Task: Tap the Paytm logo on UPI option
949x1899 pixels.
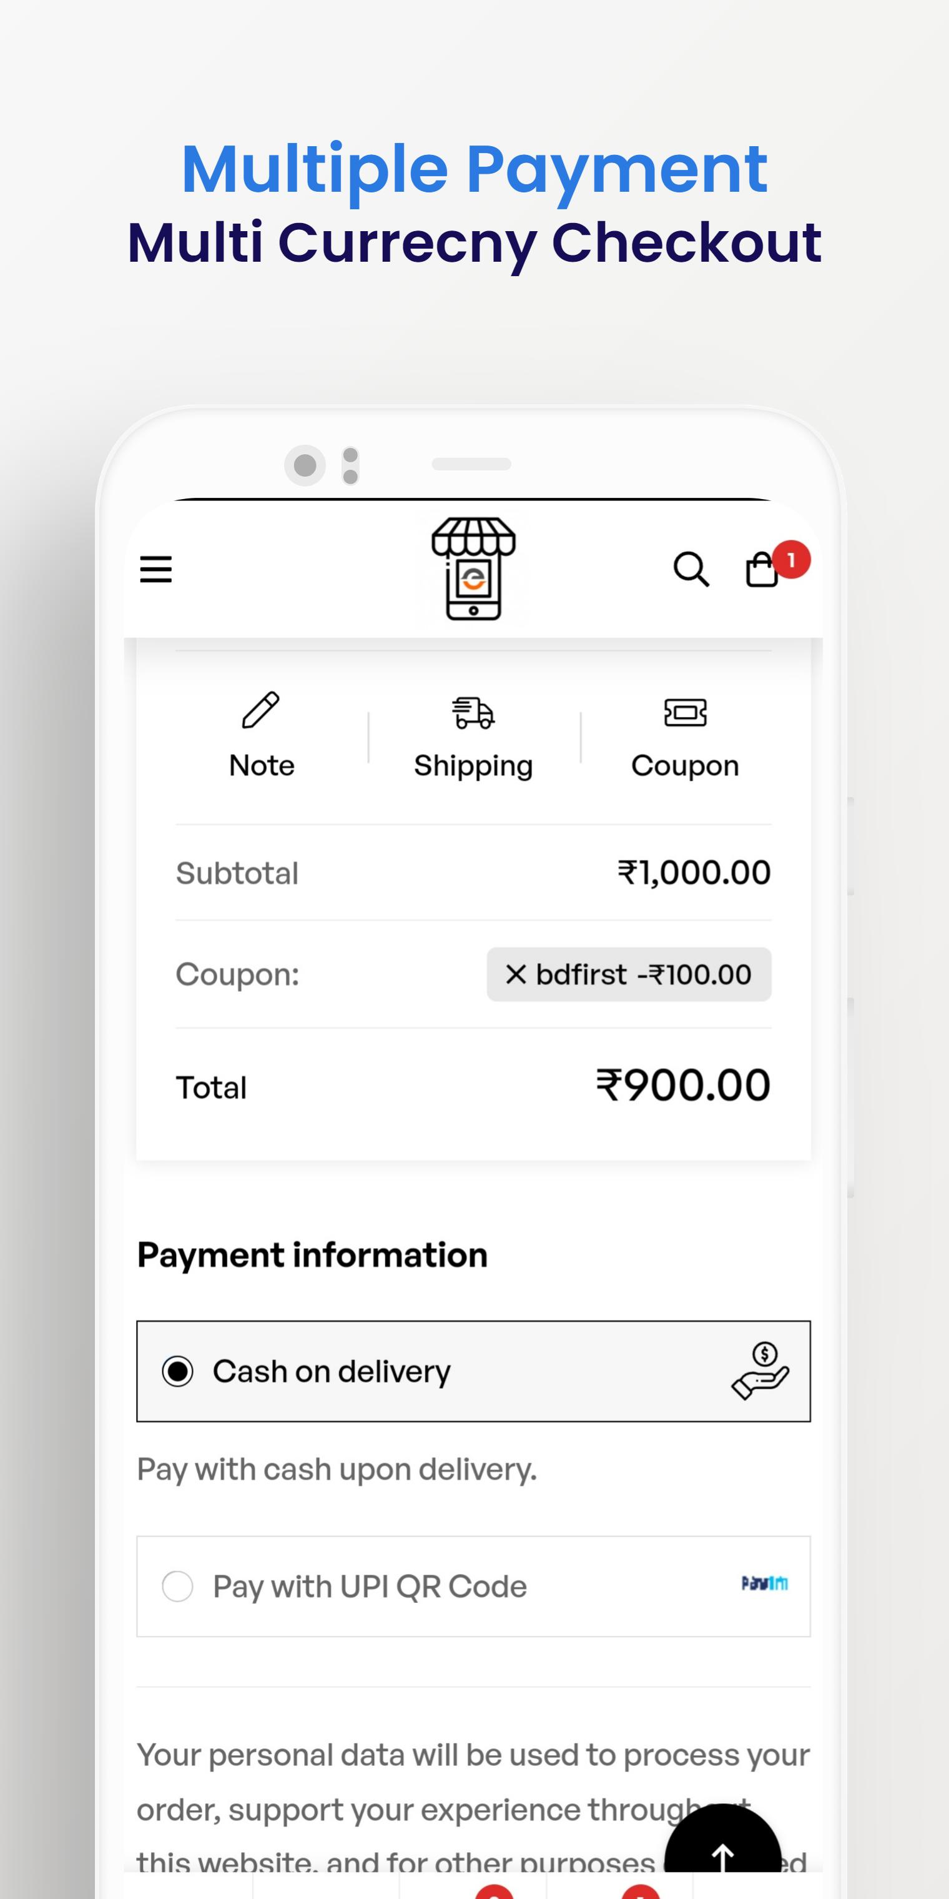Action: click(765, 1584)
